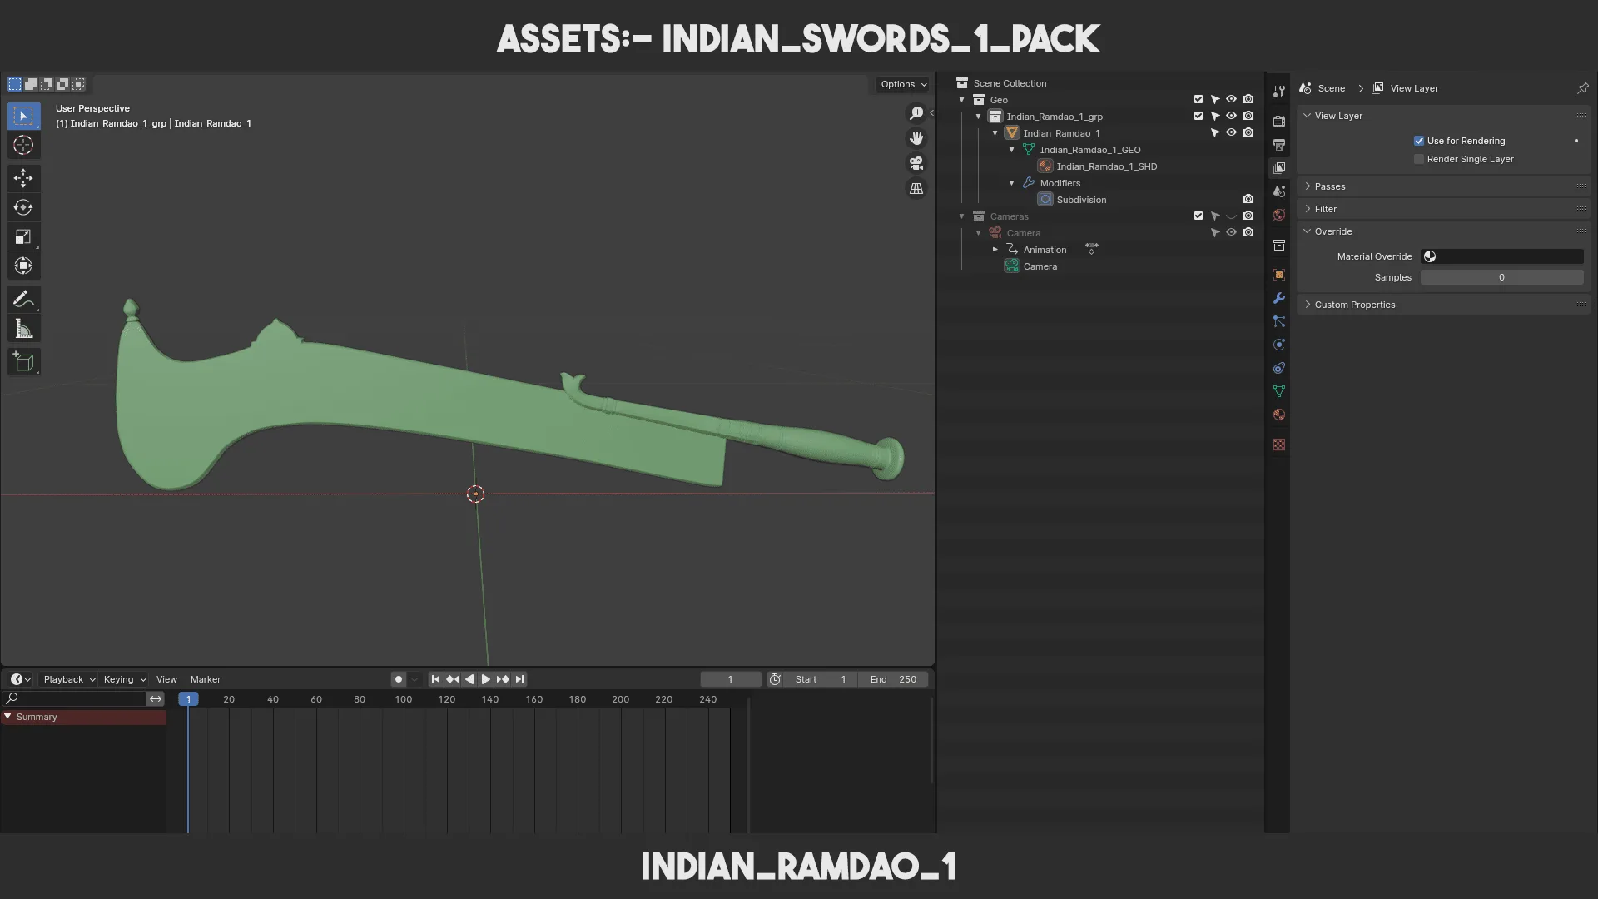Click frame 1 on the timeline
The width and height of the screenshot is (1598, 899).
tap(187, 698)
